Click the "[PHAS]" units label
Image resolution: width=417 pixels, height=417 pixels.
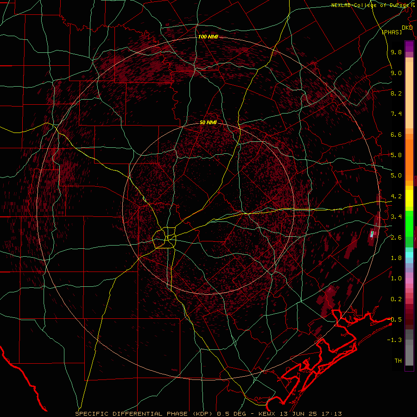tap(392, 32)
